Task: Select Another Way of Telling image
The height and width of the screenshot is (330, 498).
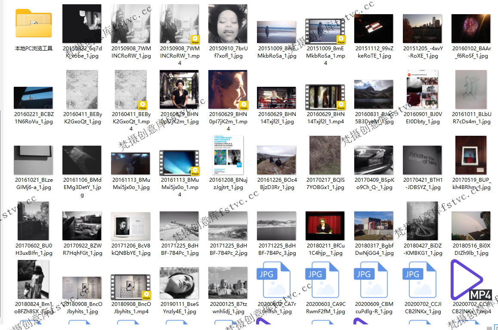Action: pos(422,160)
